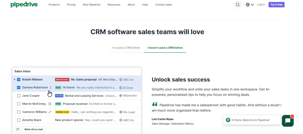This screenshot has height=134, width=303.
Task: Click the target icon next to Wilamette
Action: pos(121,96)
